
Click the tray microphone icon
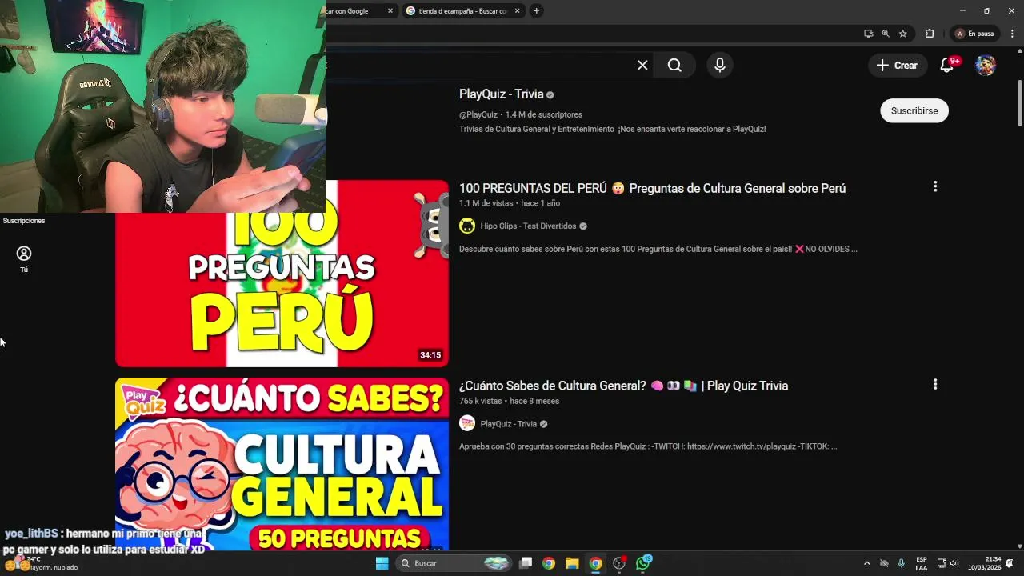(902, 563)
